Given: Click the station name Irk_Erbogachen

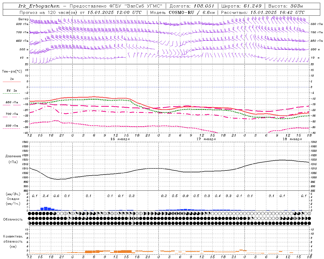Looking at the screenshot, I should (x=39, y=6).
